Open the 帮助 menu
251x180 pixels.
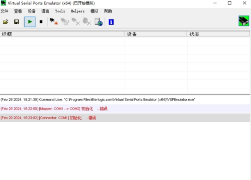point(108,11)
